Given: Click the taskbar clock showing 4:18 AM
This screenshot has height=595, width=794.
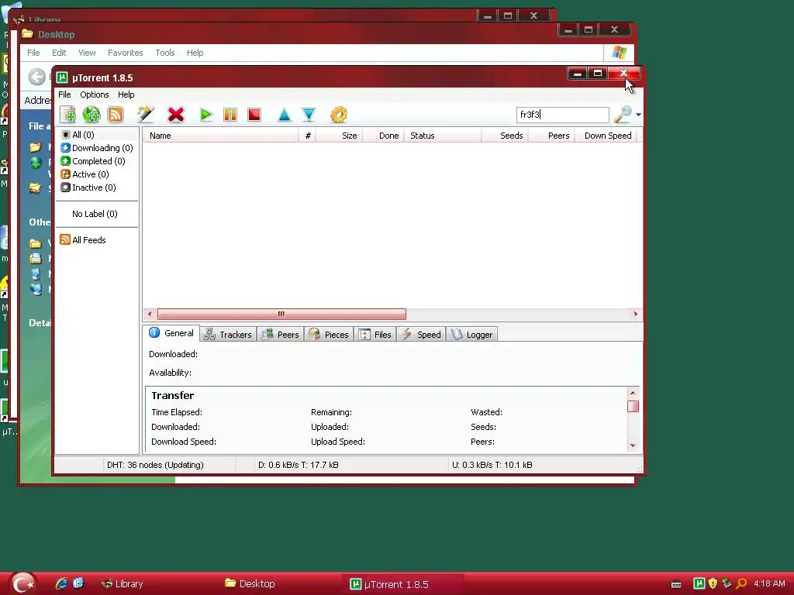Looking at the screenshot, I should click(x=769, y=583).
